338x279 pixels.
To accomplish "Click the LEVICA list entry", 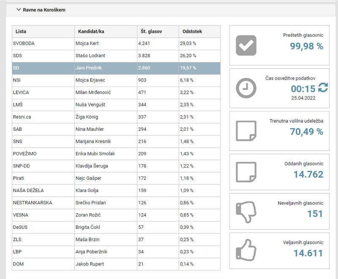I will 21,92.
